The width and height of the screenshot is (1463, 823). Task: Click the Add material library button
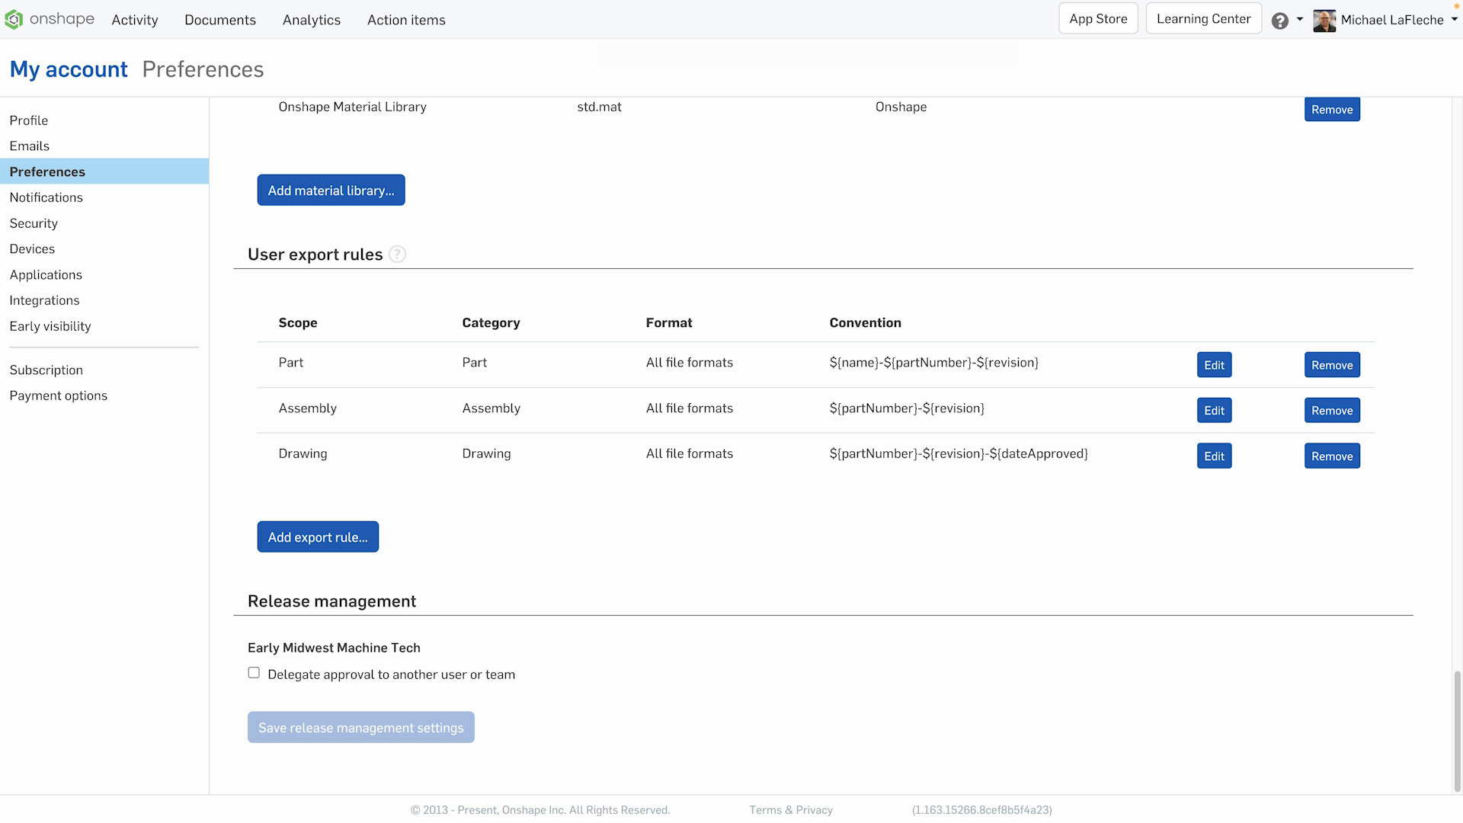[x=331, y=191]
